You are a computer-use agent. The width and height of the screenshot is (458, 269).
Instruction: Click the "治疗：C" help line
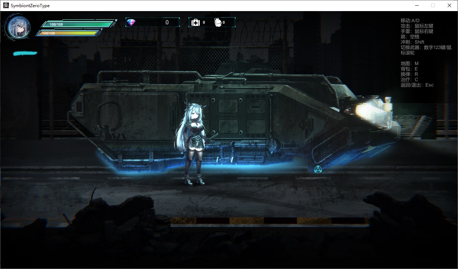(409, 79)
